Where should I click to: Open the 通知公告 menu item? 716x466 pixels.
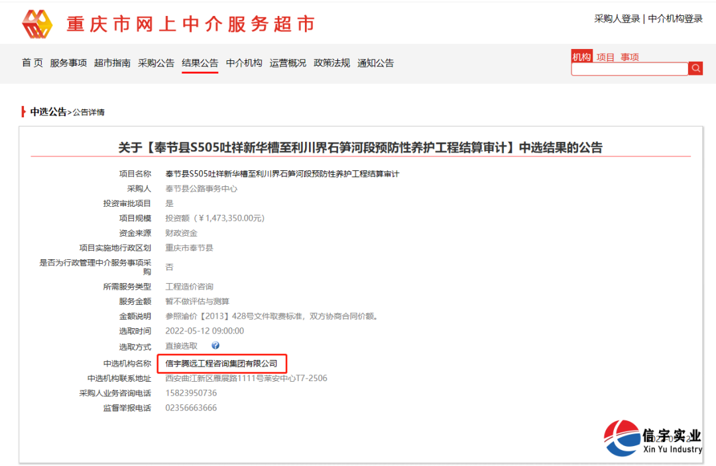(375, 63)
